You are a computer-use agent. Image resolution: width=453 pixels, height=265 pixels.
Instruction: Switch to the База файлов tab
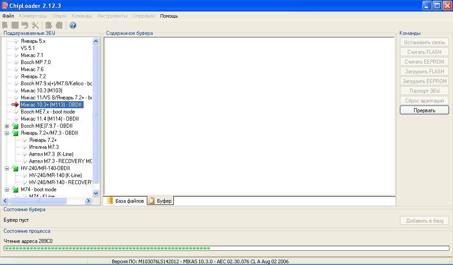[x=125, y=201]
